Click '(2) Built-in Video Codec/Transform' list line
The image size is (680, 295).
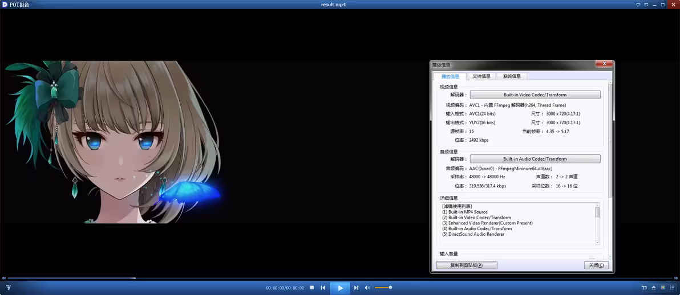click(x=476, y=218)
